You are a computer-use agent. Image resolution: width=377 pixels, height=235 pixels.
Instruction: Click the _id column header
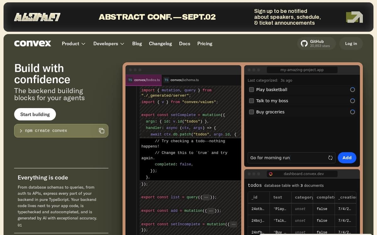tap(259, 197)
